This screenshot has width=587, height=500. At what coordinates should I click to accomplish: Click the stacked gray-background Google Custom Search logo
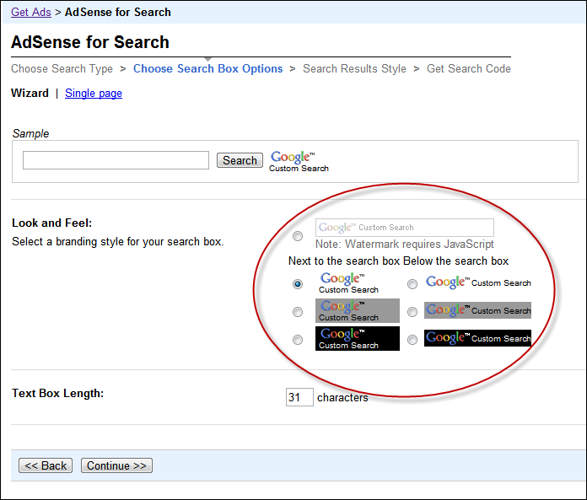(x=358, y=310)
